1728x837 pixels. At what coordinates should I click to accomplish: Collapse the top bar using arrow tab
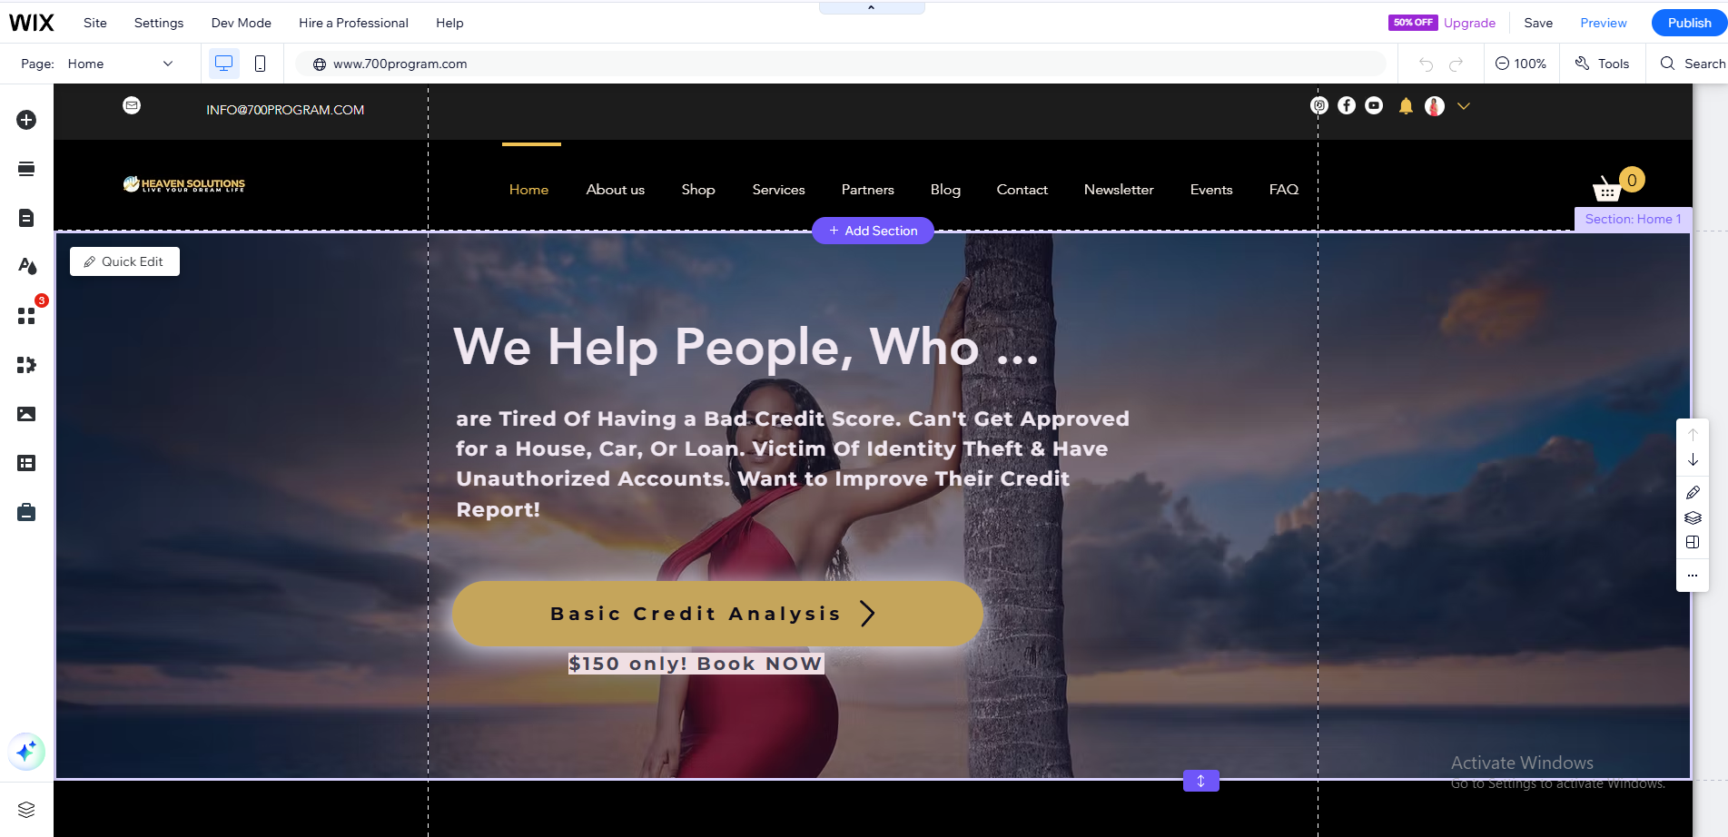click(x=872, y=7)
